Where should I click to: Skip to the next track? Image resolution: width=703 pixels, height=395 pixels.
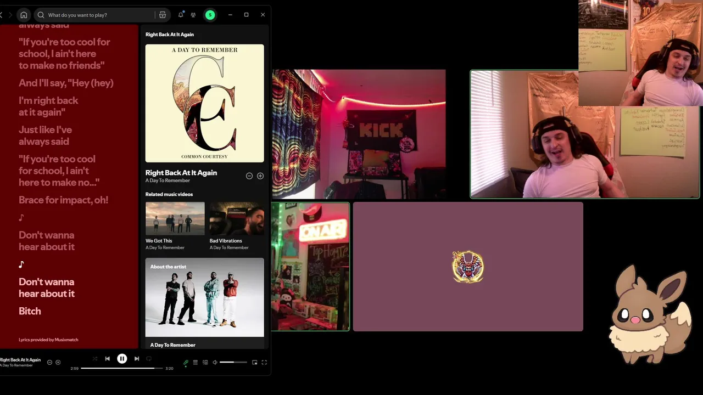point(137,359)
